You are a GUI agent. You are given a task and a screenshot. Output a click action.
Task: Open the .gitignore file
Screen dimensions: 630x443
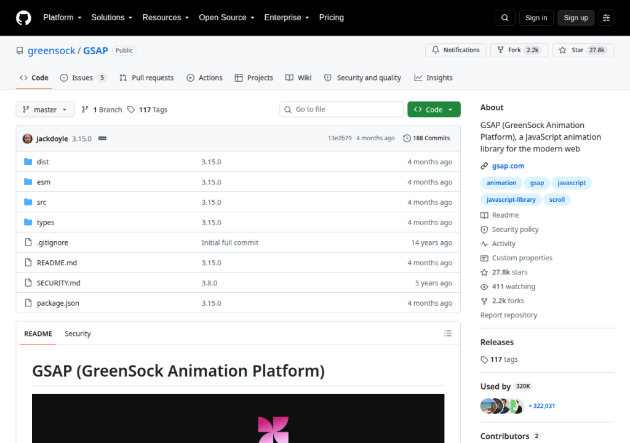click(x=53, y=242)
